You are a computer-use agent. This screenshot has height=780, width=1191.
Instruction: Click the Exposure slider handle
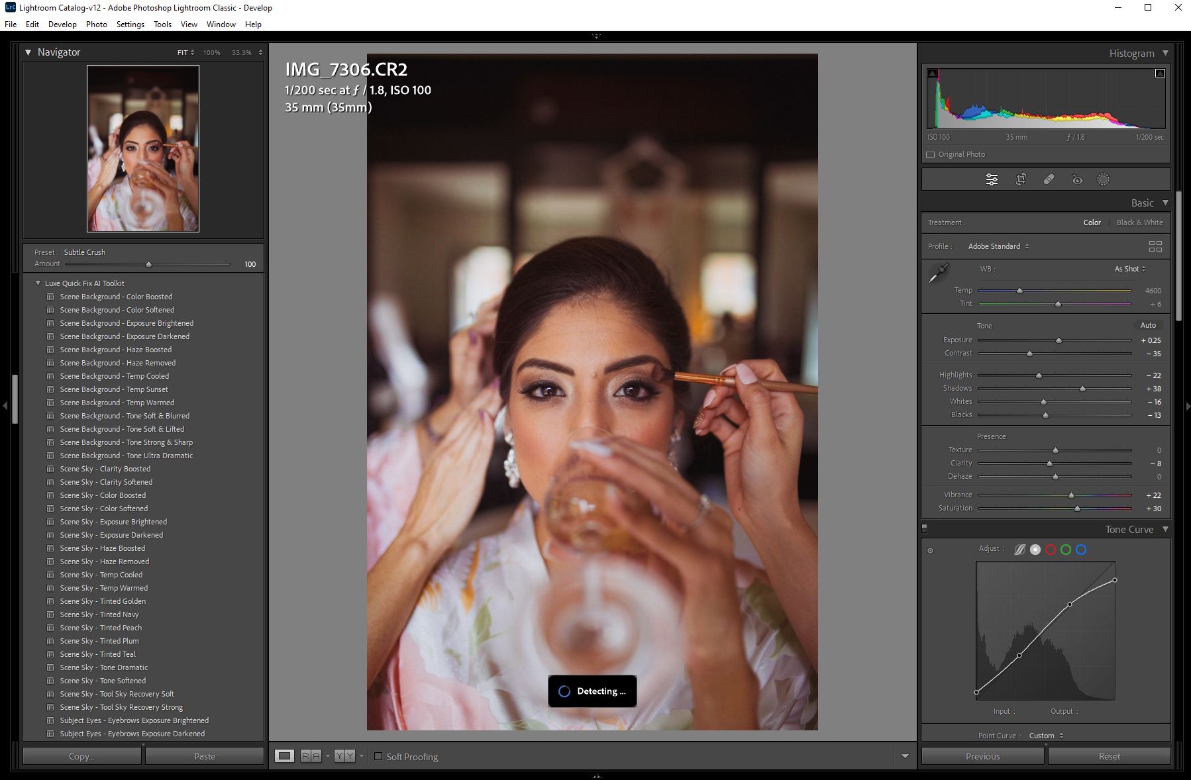coord(1059,340)
